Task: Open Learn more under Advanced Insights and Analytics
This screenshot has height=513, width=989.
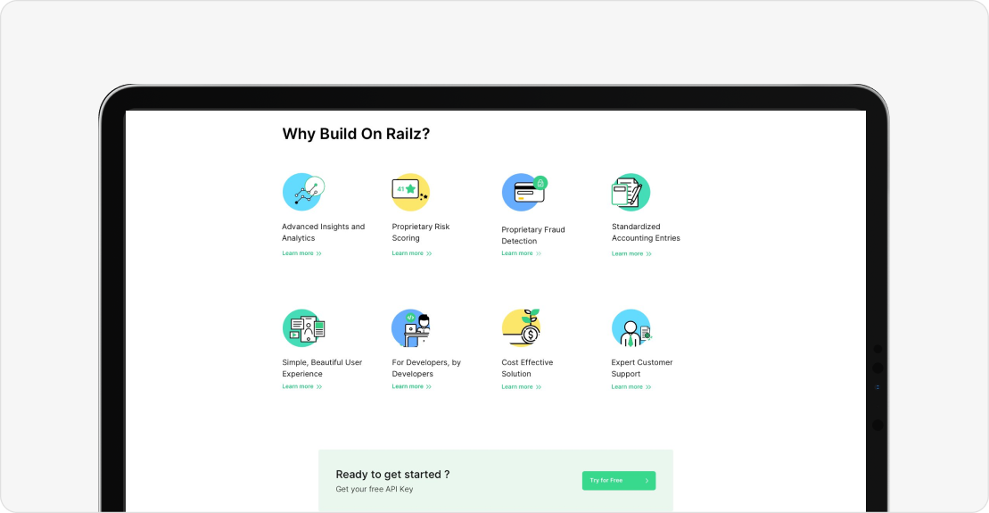Action: tap(302, 253)
